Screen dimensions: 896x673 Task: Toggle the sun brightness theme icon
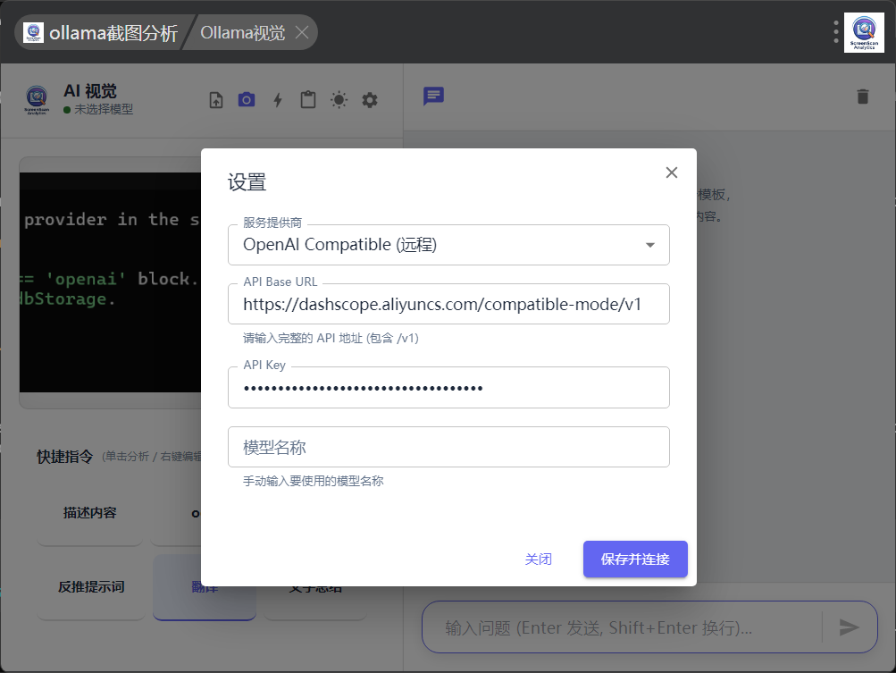click(x=339, y=100)
